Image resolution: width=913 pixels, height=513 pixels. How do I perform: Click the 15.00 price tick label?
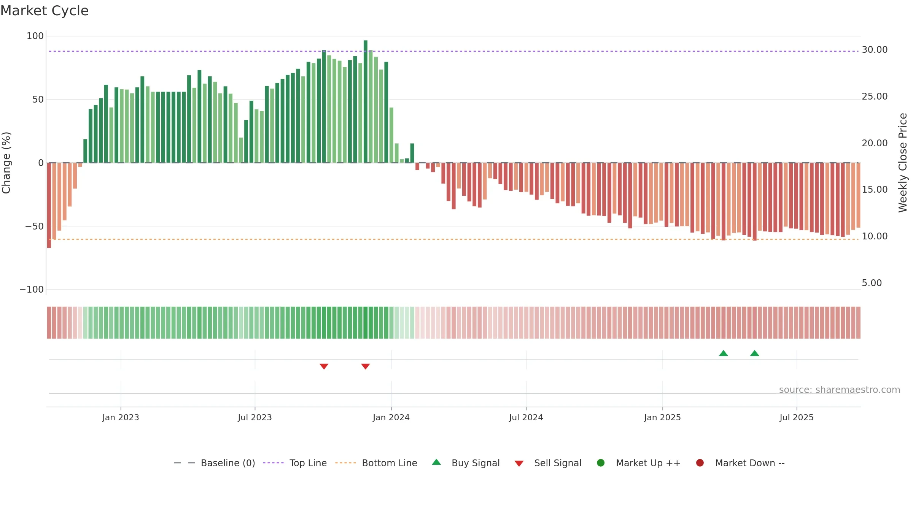875,190
